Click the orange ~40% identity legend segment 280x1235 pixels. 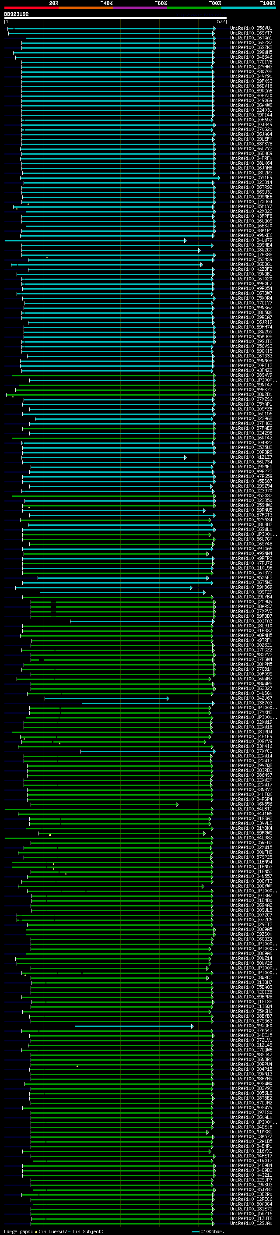point(86,8)
